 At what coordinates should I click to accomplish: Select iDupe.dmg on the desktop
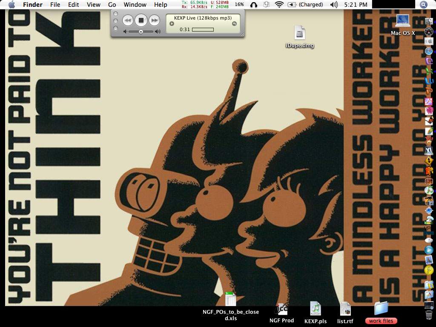click(x=299, y=37)
